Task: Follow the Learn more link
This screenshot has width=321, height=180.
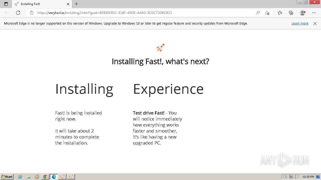Action: 300,23
